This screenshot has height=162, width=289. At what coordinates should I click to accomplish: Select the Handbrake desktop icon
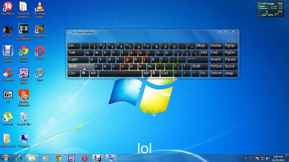pyautogui.click(x=40, y=31)
